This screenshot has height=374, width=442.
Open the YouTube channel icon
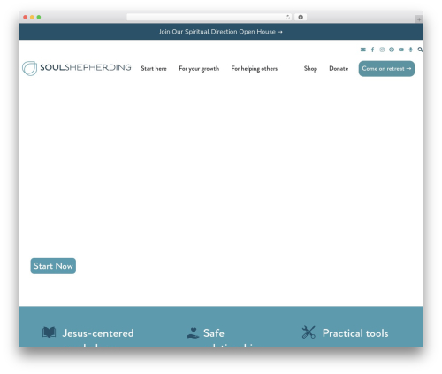click(401, 50)
